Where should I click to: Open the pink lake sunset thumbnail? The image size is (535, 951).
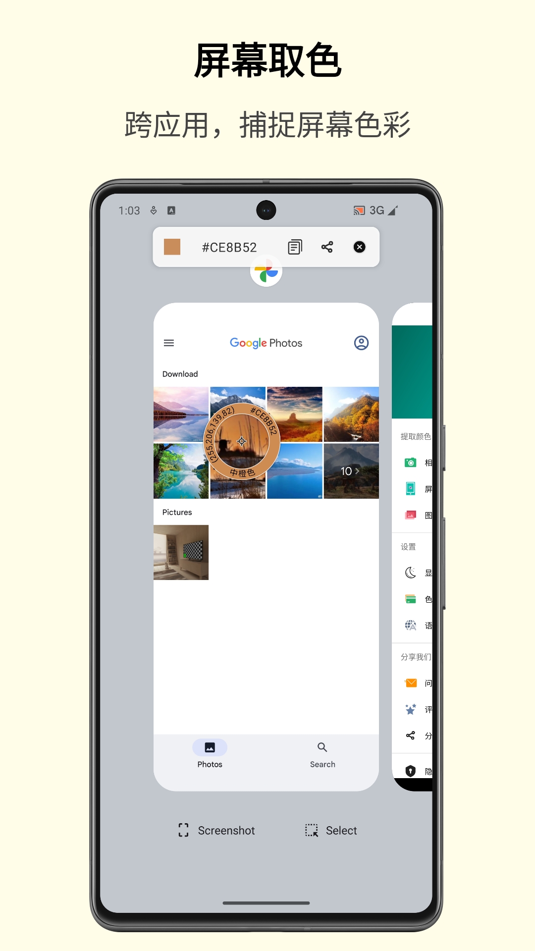[181, 414]
